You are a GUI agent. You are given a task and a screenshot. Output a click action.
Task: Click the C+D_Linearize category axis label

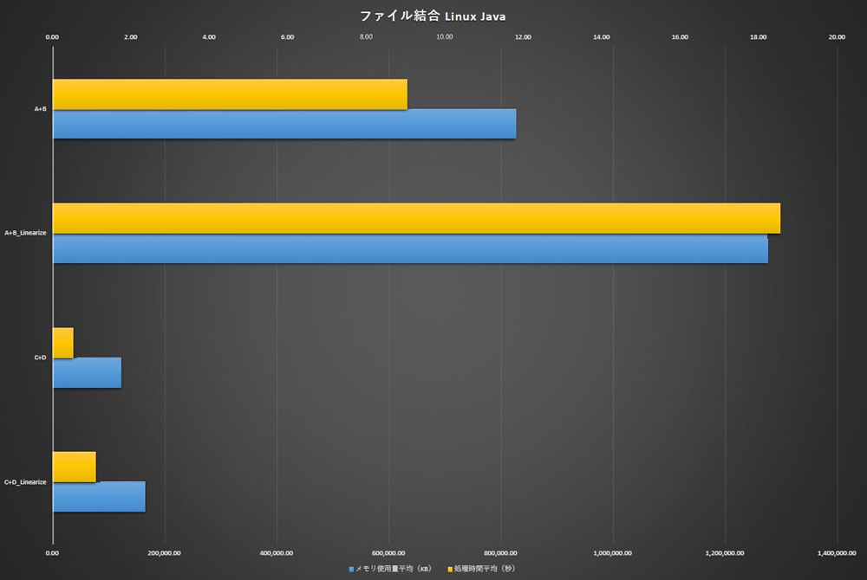(x=25, y=481)
